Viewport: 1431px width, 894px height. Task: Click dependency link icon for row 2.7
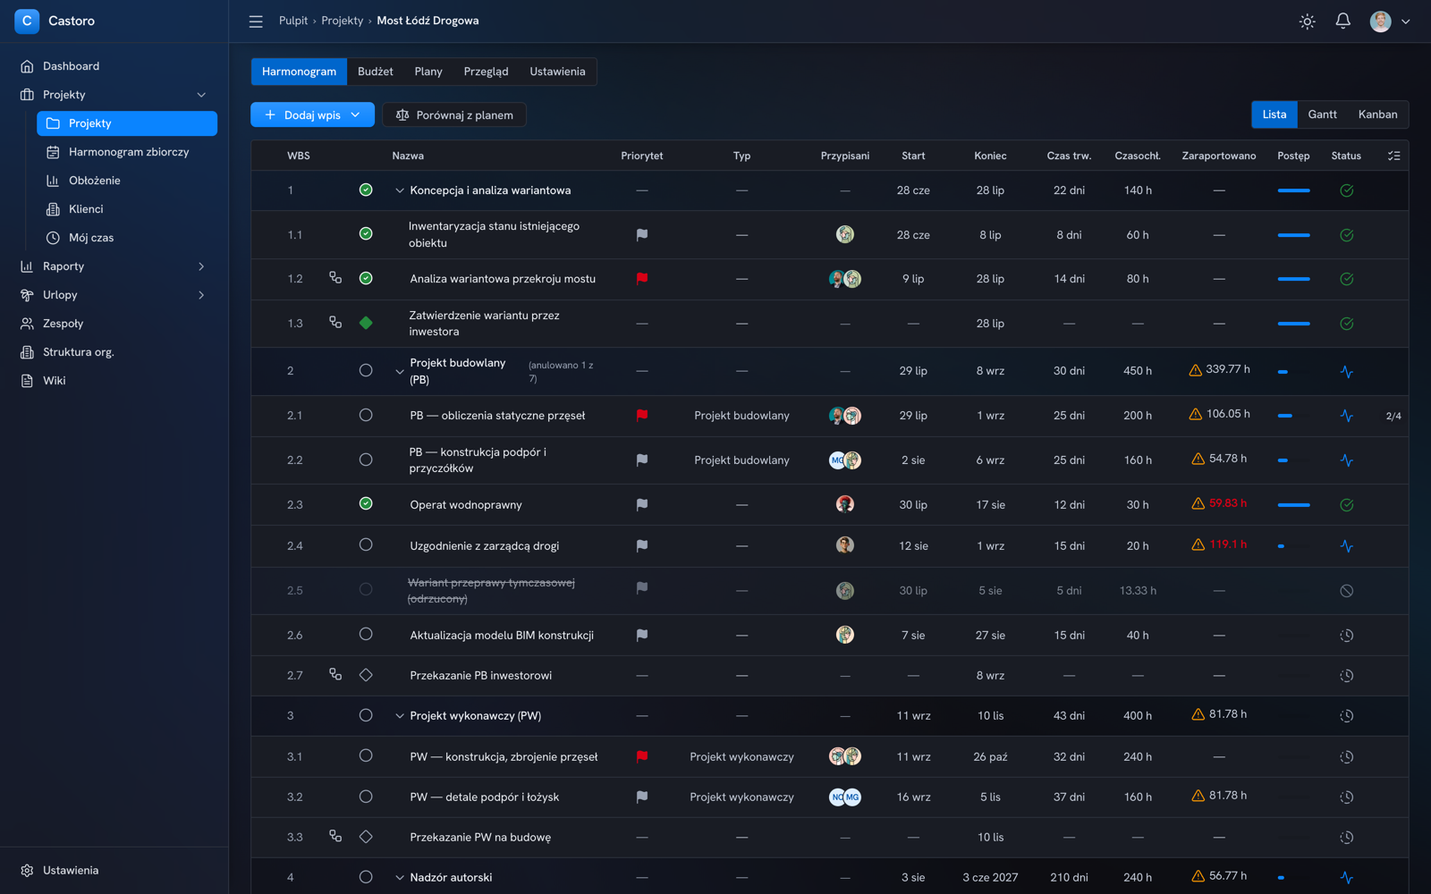coord(335,675)
